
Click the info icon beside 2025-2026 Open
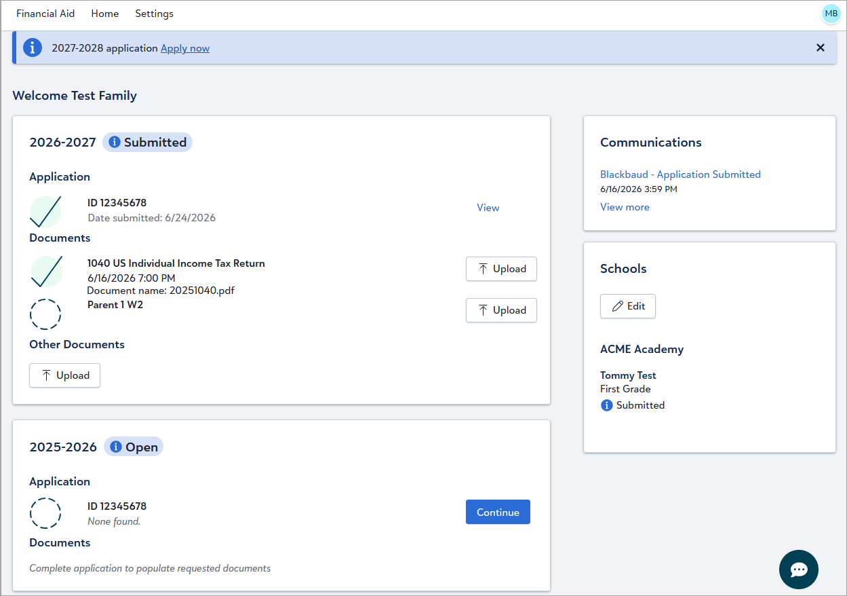[116, 447]
